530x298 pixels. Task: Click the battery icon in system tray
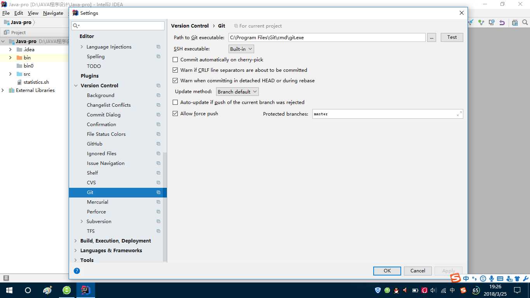[x=415, y=290]
